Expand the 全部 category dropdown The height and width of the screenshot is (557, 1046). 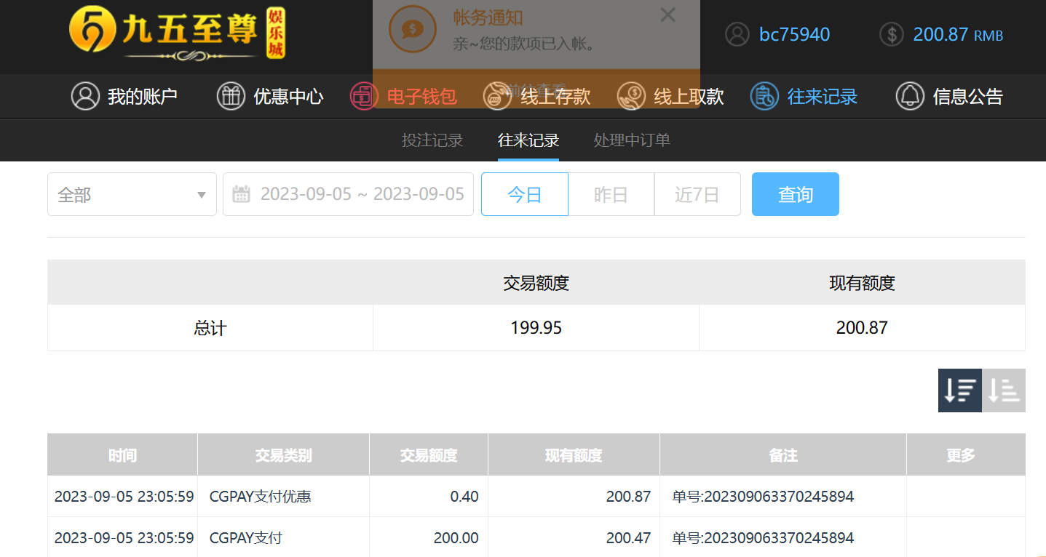[x=132, y=194]
